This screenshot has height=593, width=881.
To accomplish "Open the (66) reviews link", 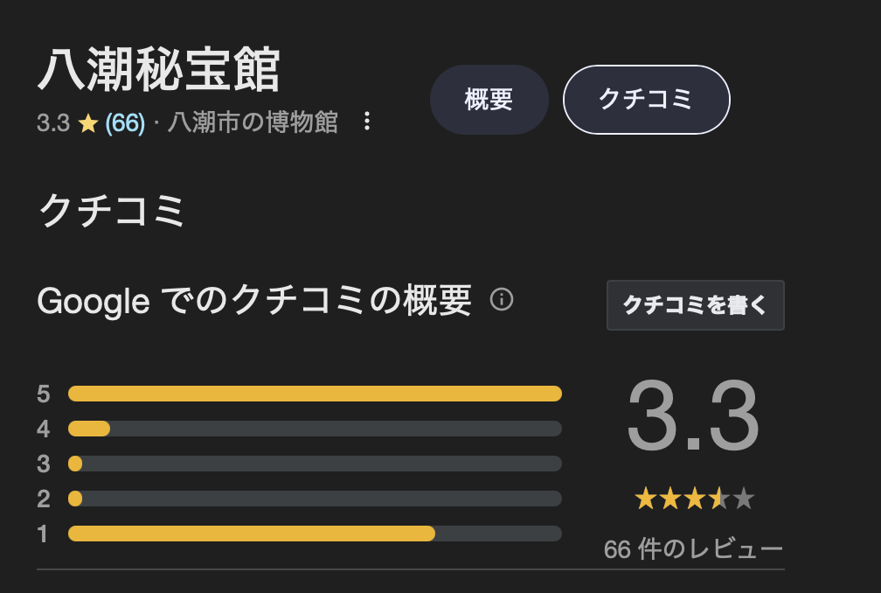I will pos(125,122).
